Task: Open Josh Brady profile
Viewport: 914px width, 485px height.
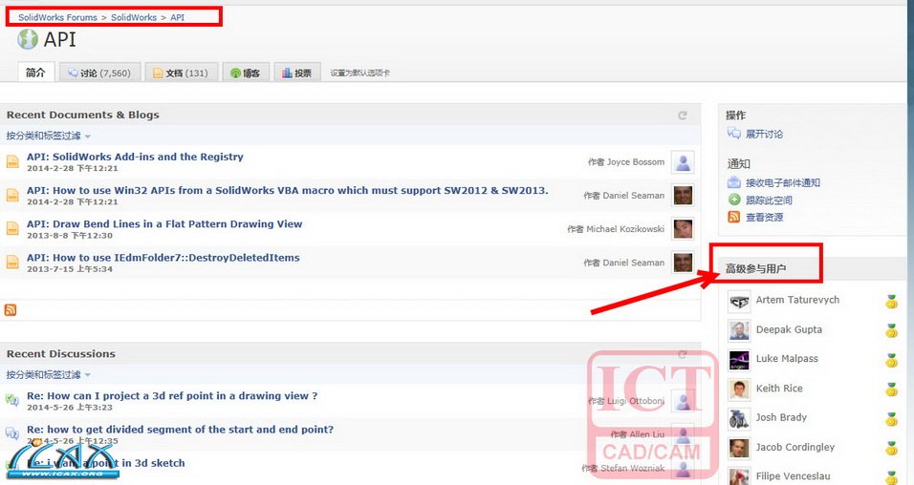Action: (781, 417)
